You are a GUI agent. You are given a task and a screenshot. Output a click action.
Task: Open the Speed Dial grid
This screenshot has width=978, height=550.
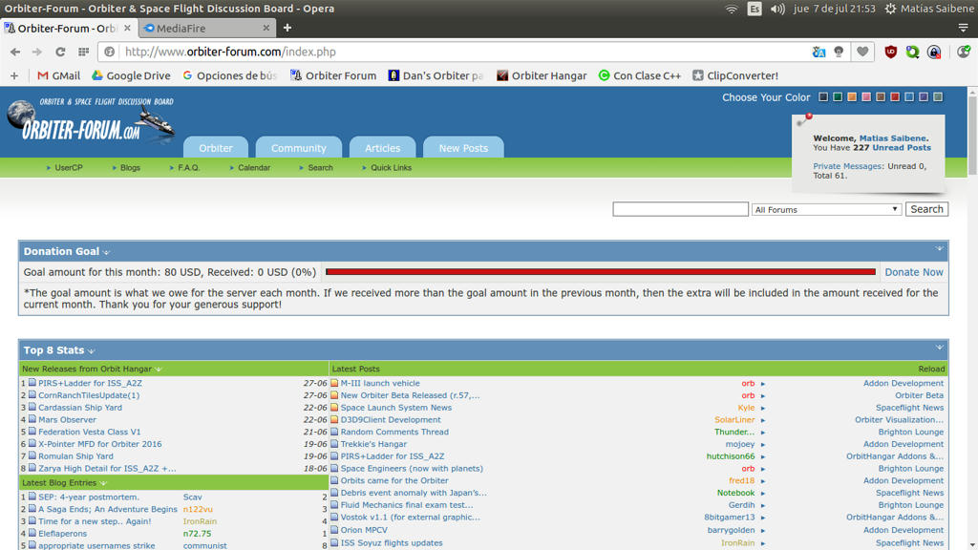(x=83, y=52)
